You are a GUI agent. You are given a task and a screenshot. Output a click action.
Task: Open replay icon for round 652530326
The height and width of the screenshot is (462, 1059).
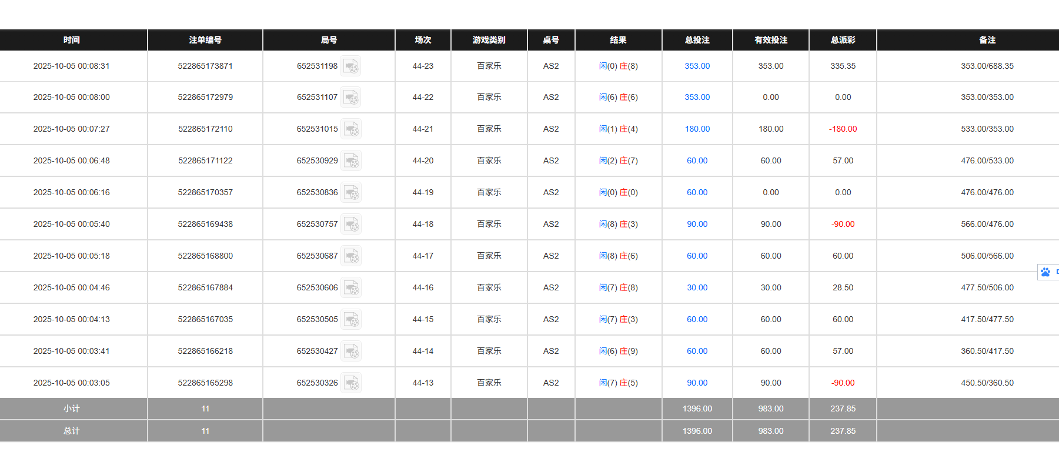pyautogui.click(x=351, y=383)
